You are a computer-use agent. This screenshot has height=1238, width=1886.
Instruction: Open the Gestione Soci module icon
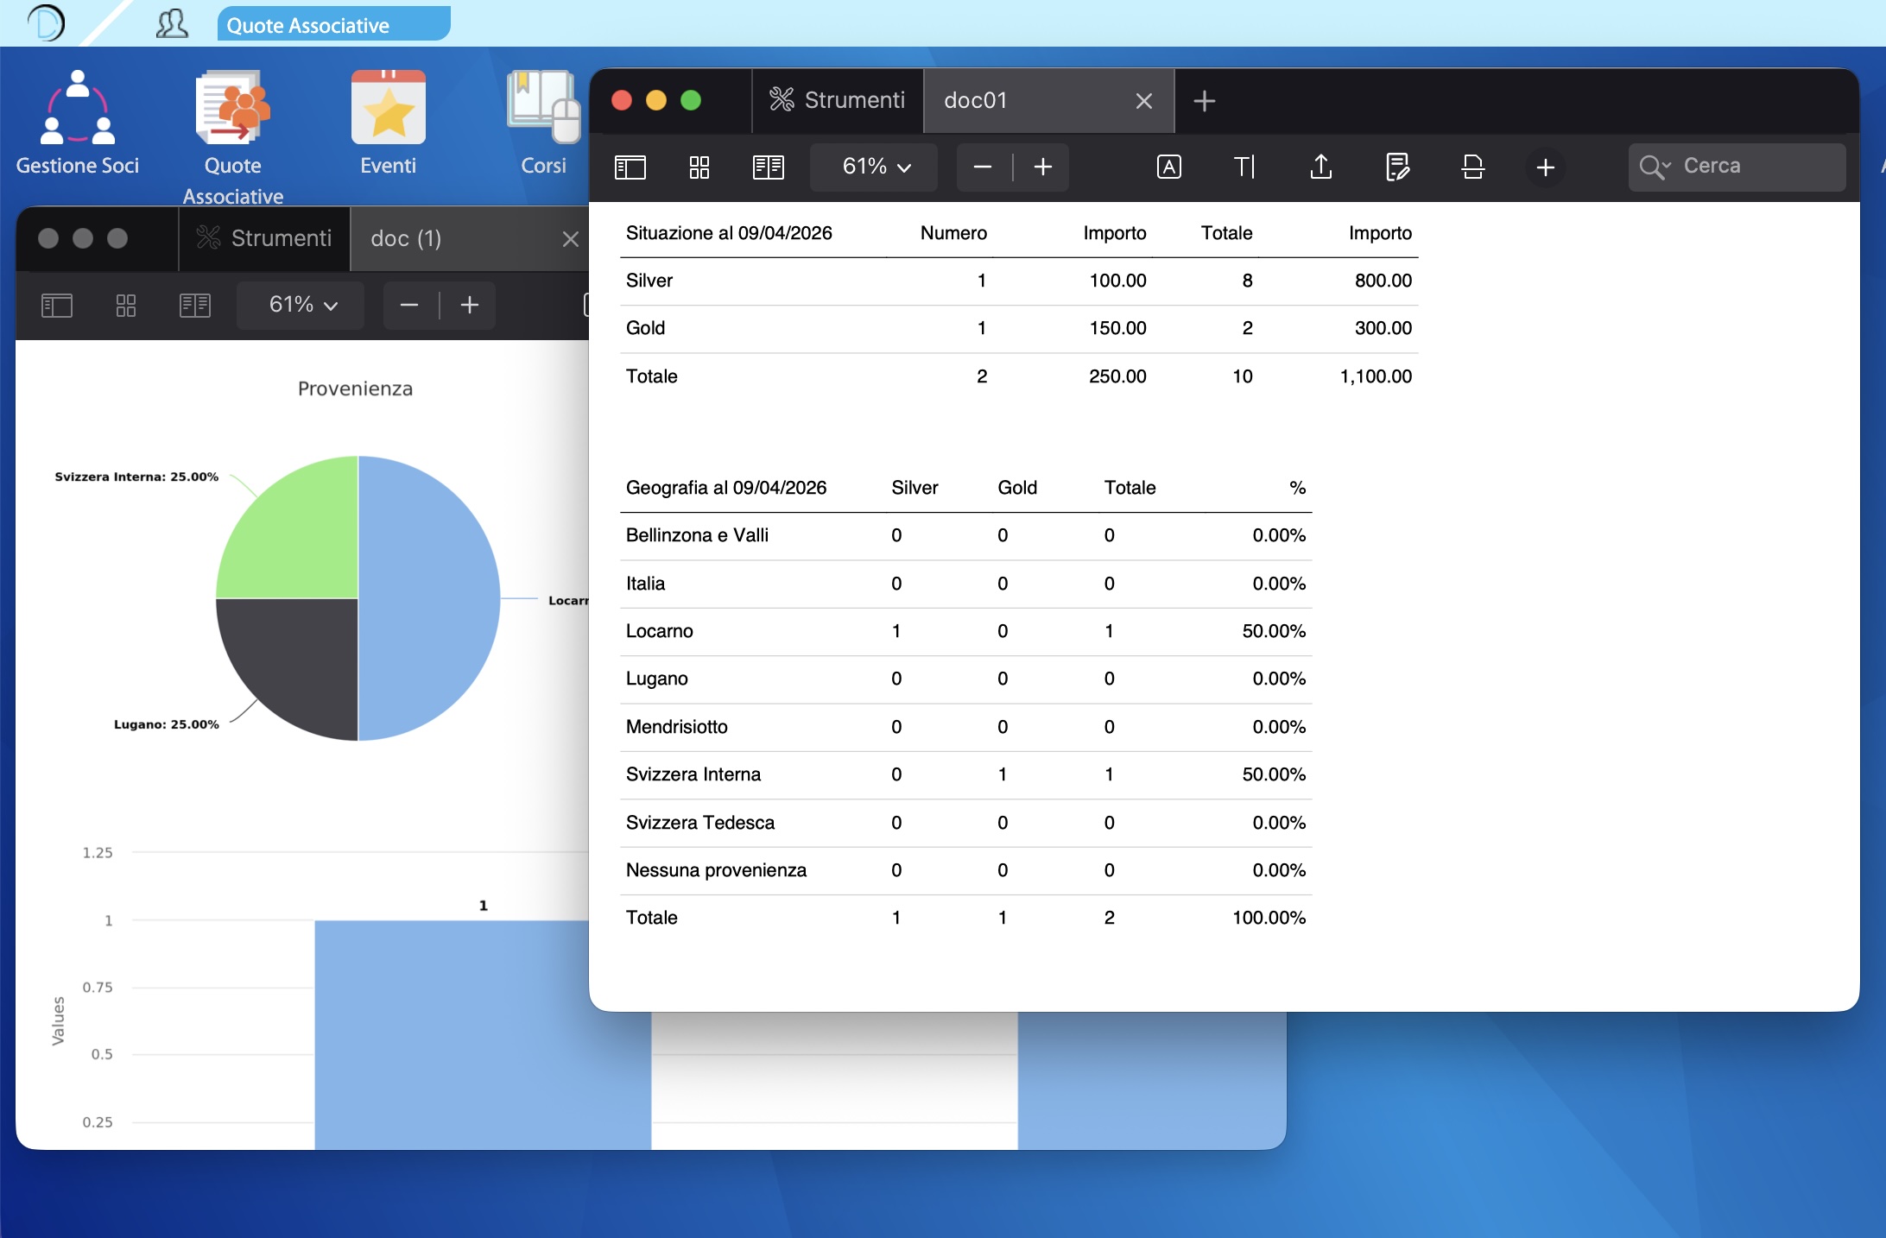pos(78,108)
